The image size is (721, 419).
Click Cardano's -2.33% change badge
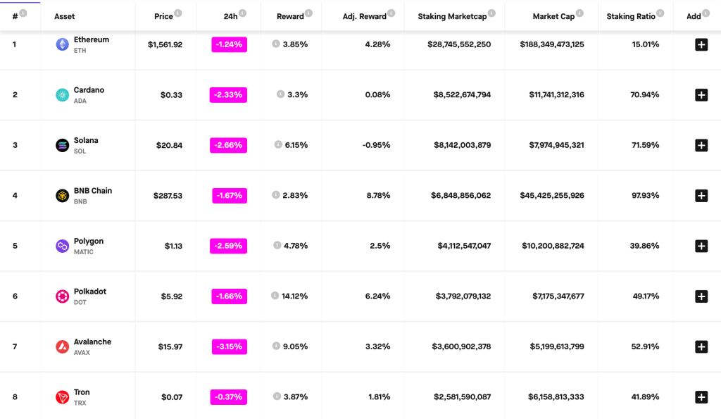point(228,94)
